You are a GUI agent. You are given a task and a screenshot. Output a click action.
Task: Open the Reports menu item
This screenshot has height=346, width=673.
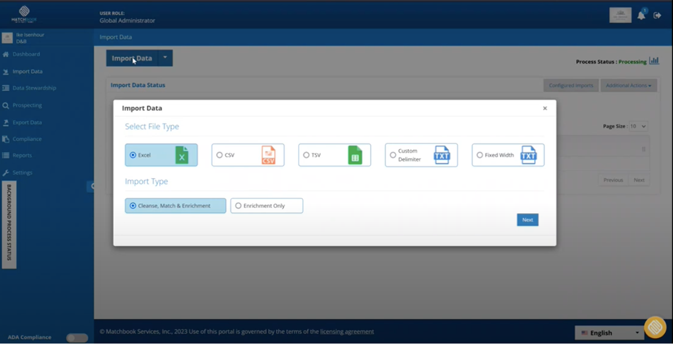click(x=22, y=156)
